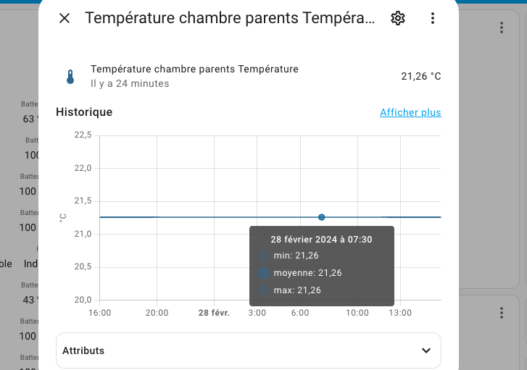
Task: Select the min 21,26 series dot in the tooltip
Action: point(264,256)
